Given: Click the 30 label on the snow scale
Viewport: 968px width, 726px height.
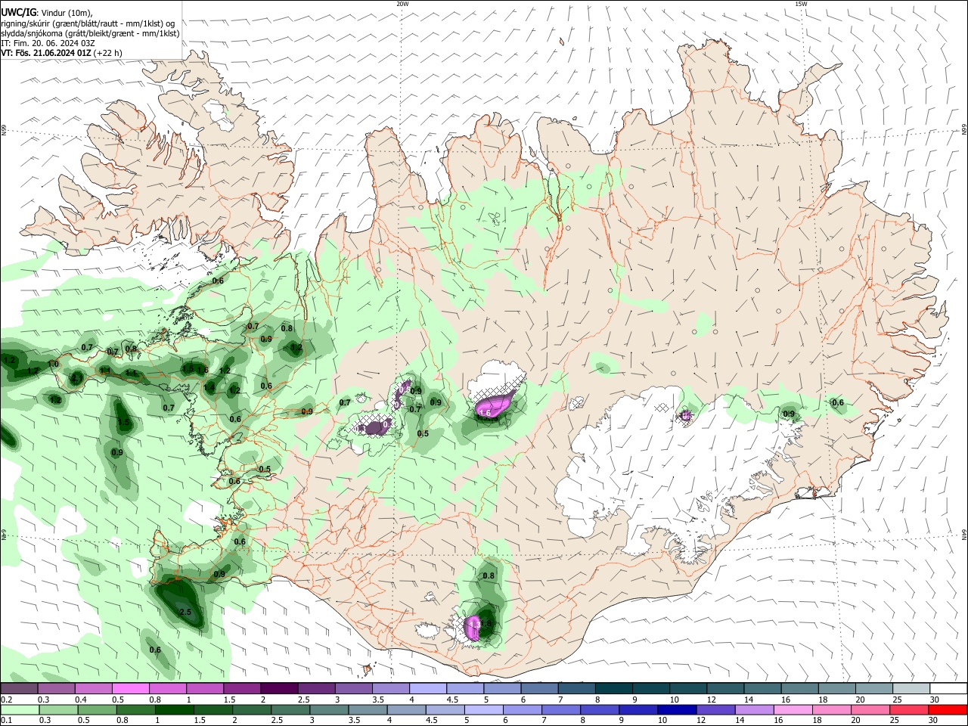Looking at the screenshot, I should pyautogui.click(x=935, y=700).
